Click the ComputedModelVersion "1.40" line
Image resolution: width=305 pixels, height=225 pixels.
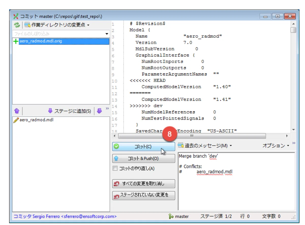[x=186, y=87]
